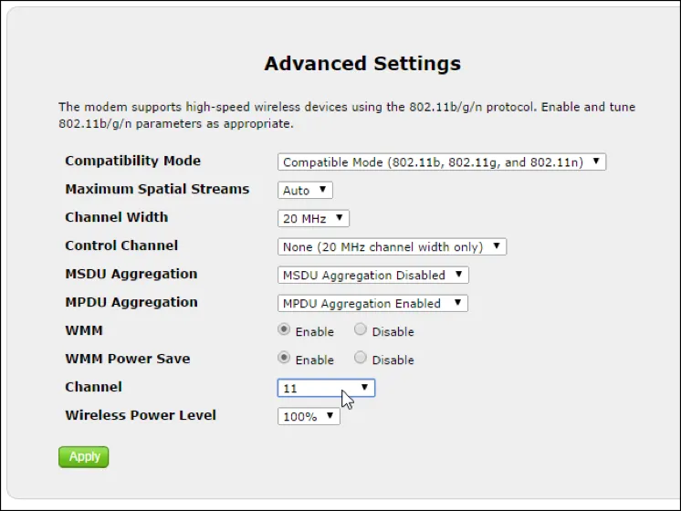Enable WMM Power Save radio option
681x511 pixels.
pos(284,359)
